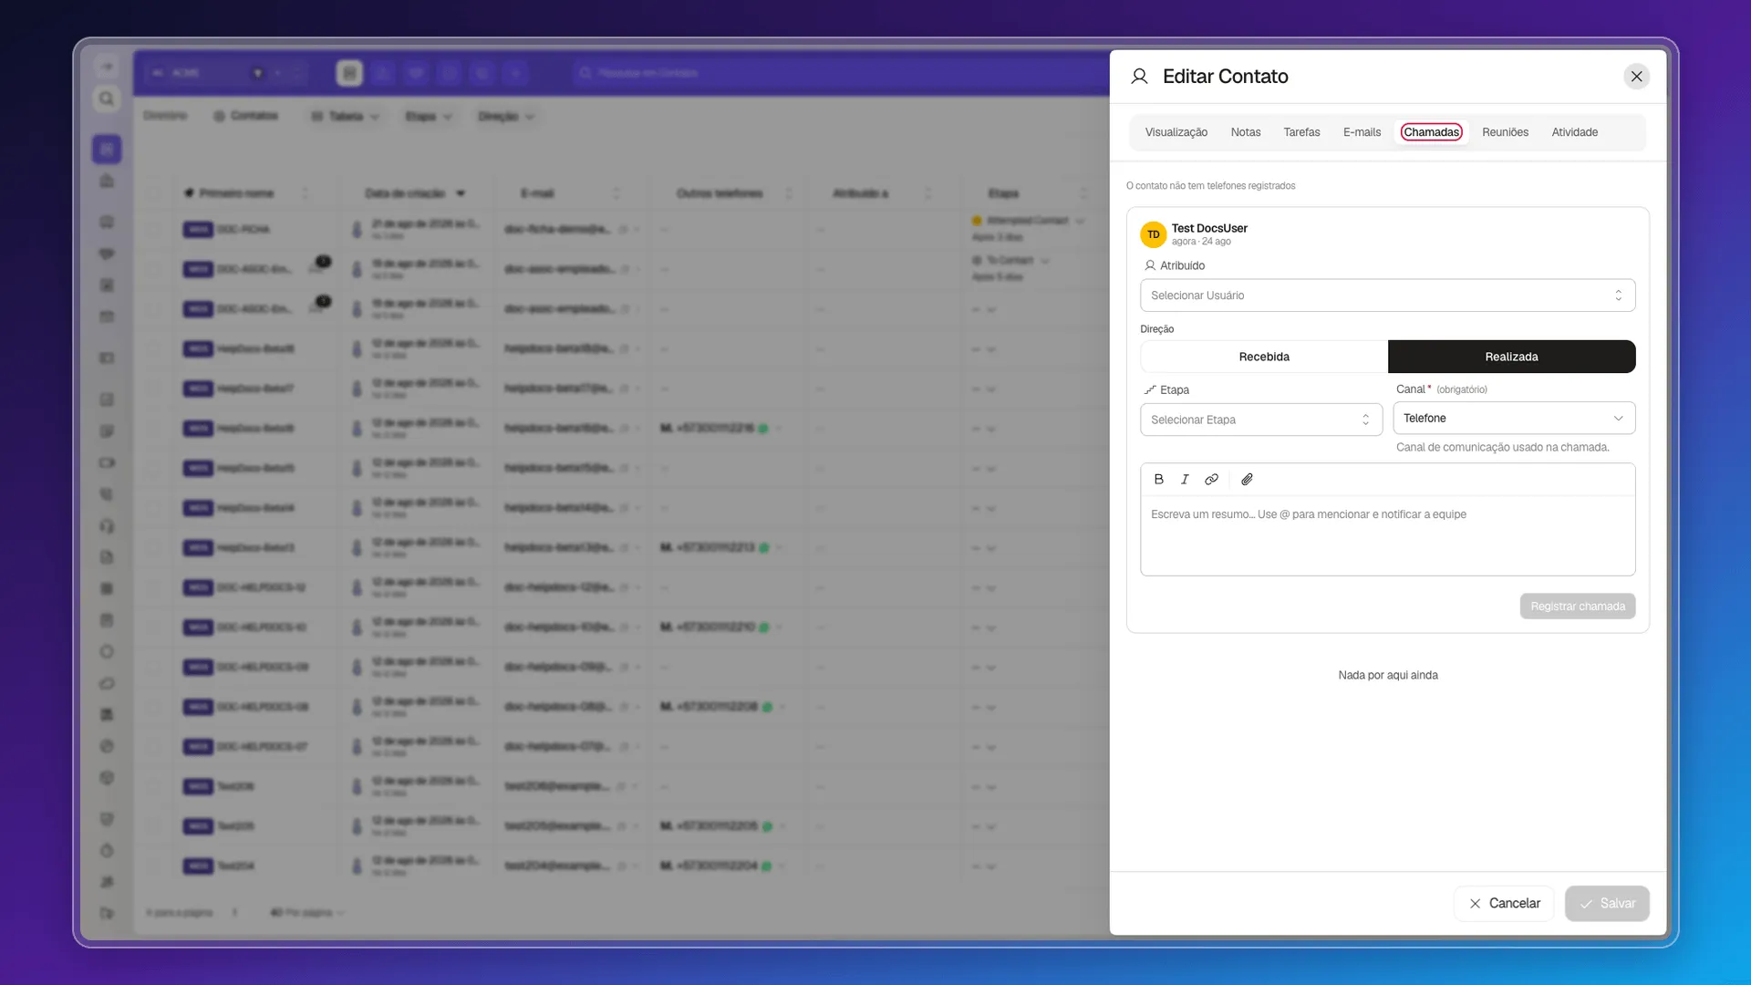1751x985 pixels.
Task: Open the Chamadas tab
Action: [1431, 132]
